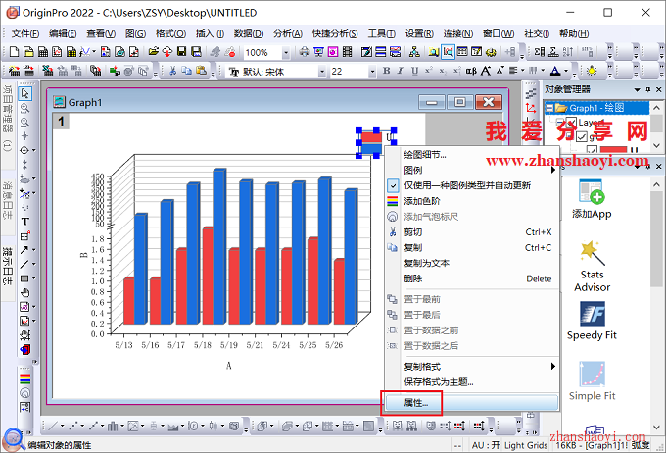666x453 pixels.
Task: Select the Rectangle tool
Action: (x=24, y=278)
